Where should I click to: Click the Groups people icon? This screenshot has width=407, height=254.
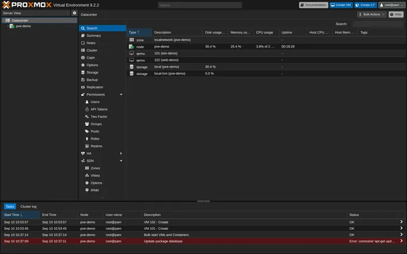point(87,124)
